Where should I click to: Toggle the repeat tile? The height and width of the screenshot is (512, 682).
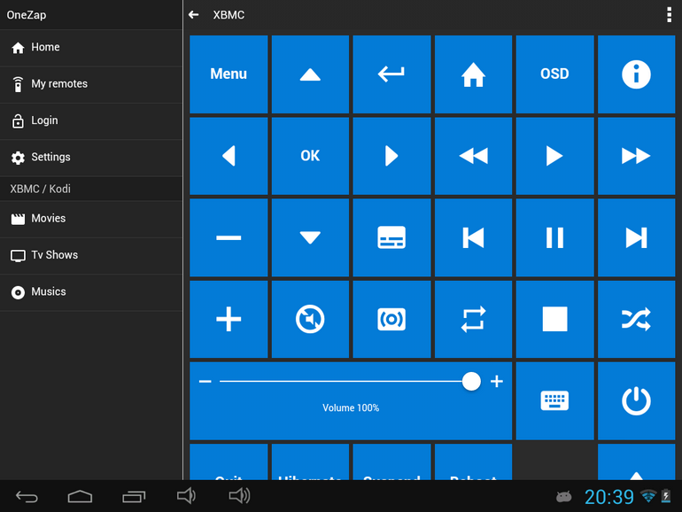pyautogui.click(x=473, y=319)
